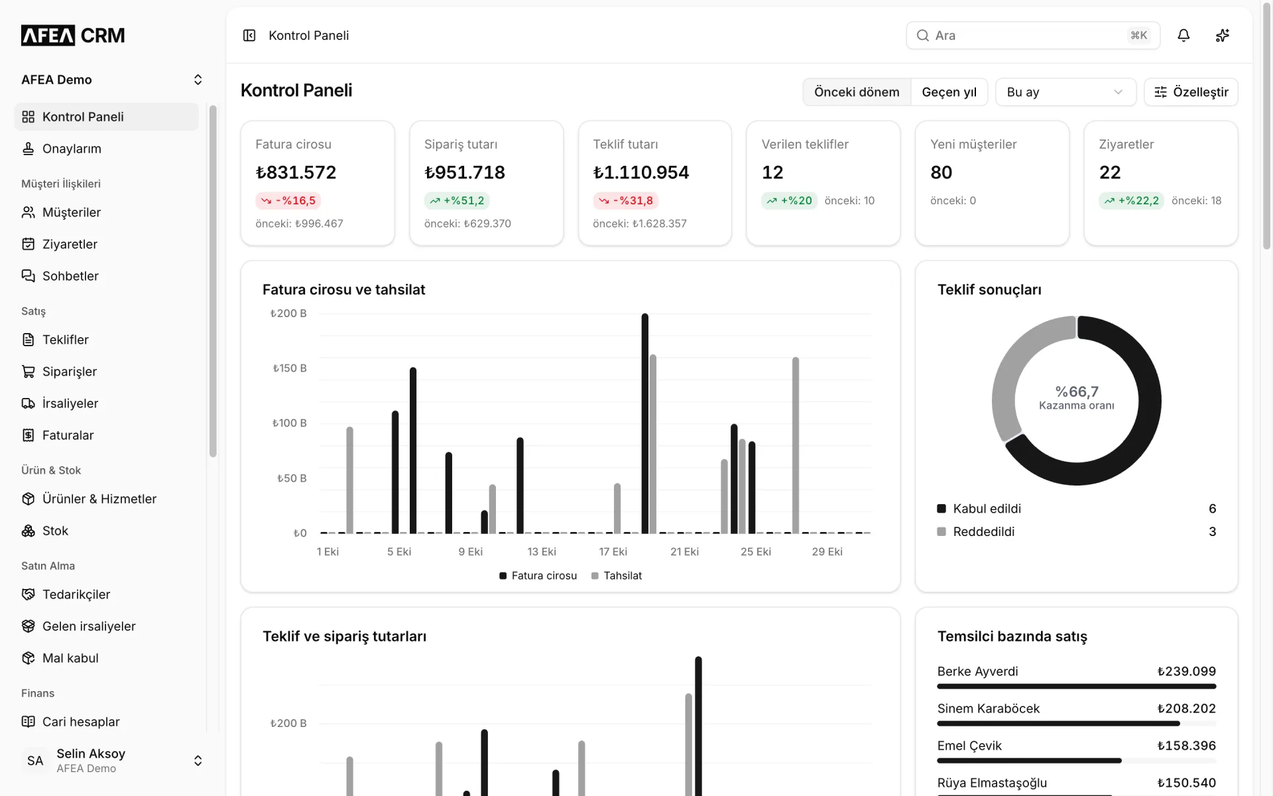The image size is (1273, 796).
Task: Click the AFEA CRM logo
Action: [73, 35]
